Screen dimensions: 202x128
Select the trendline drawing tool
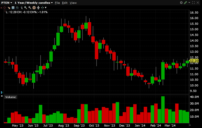(21, 8)
